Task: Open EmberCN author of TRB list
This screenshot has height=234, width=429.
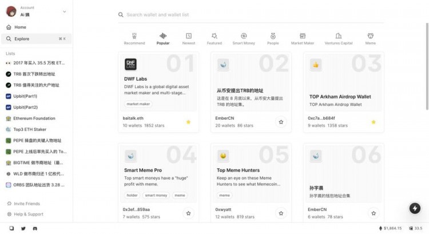Action: point(225,118)
